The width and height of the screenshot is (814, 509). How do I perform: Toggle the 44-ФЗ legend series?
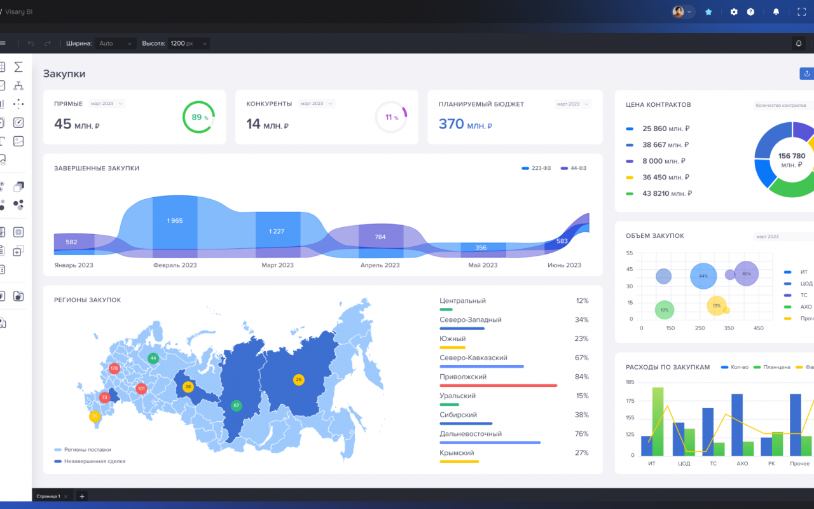574,168
